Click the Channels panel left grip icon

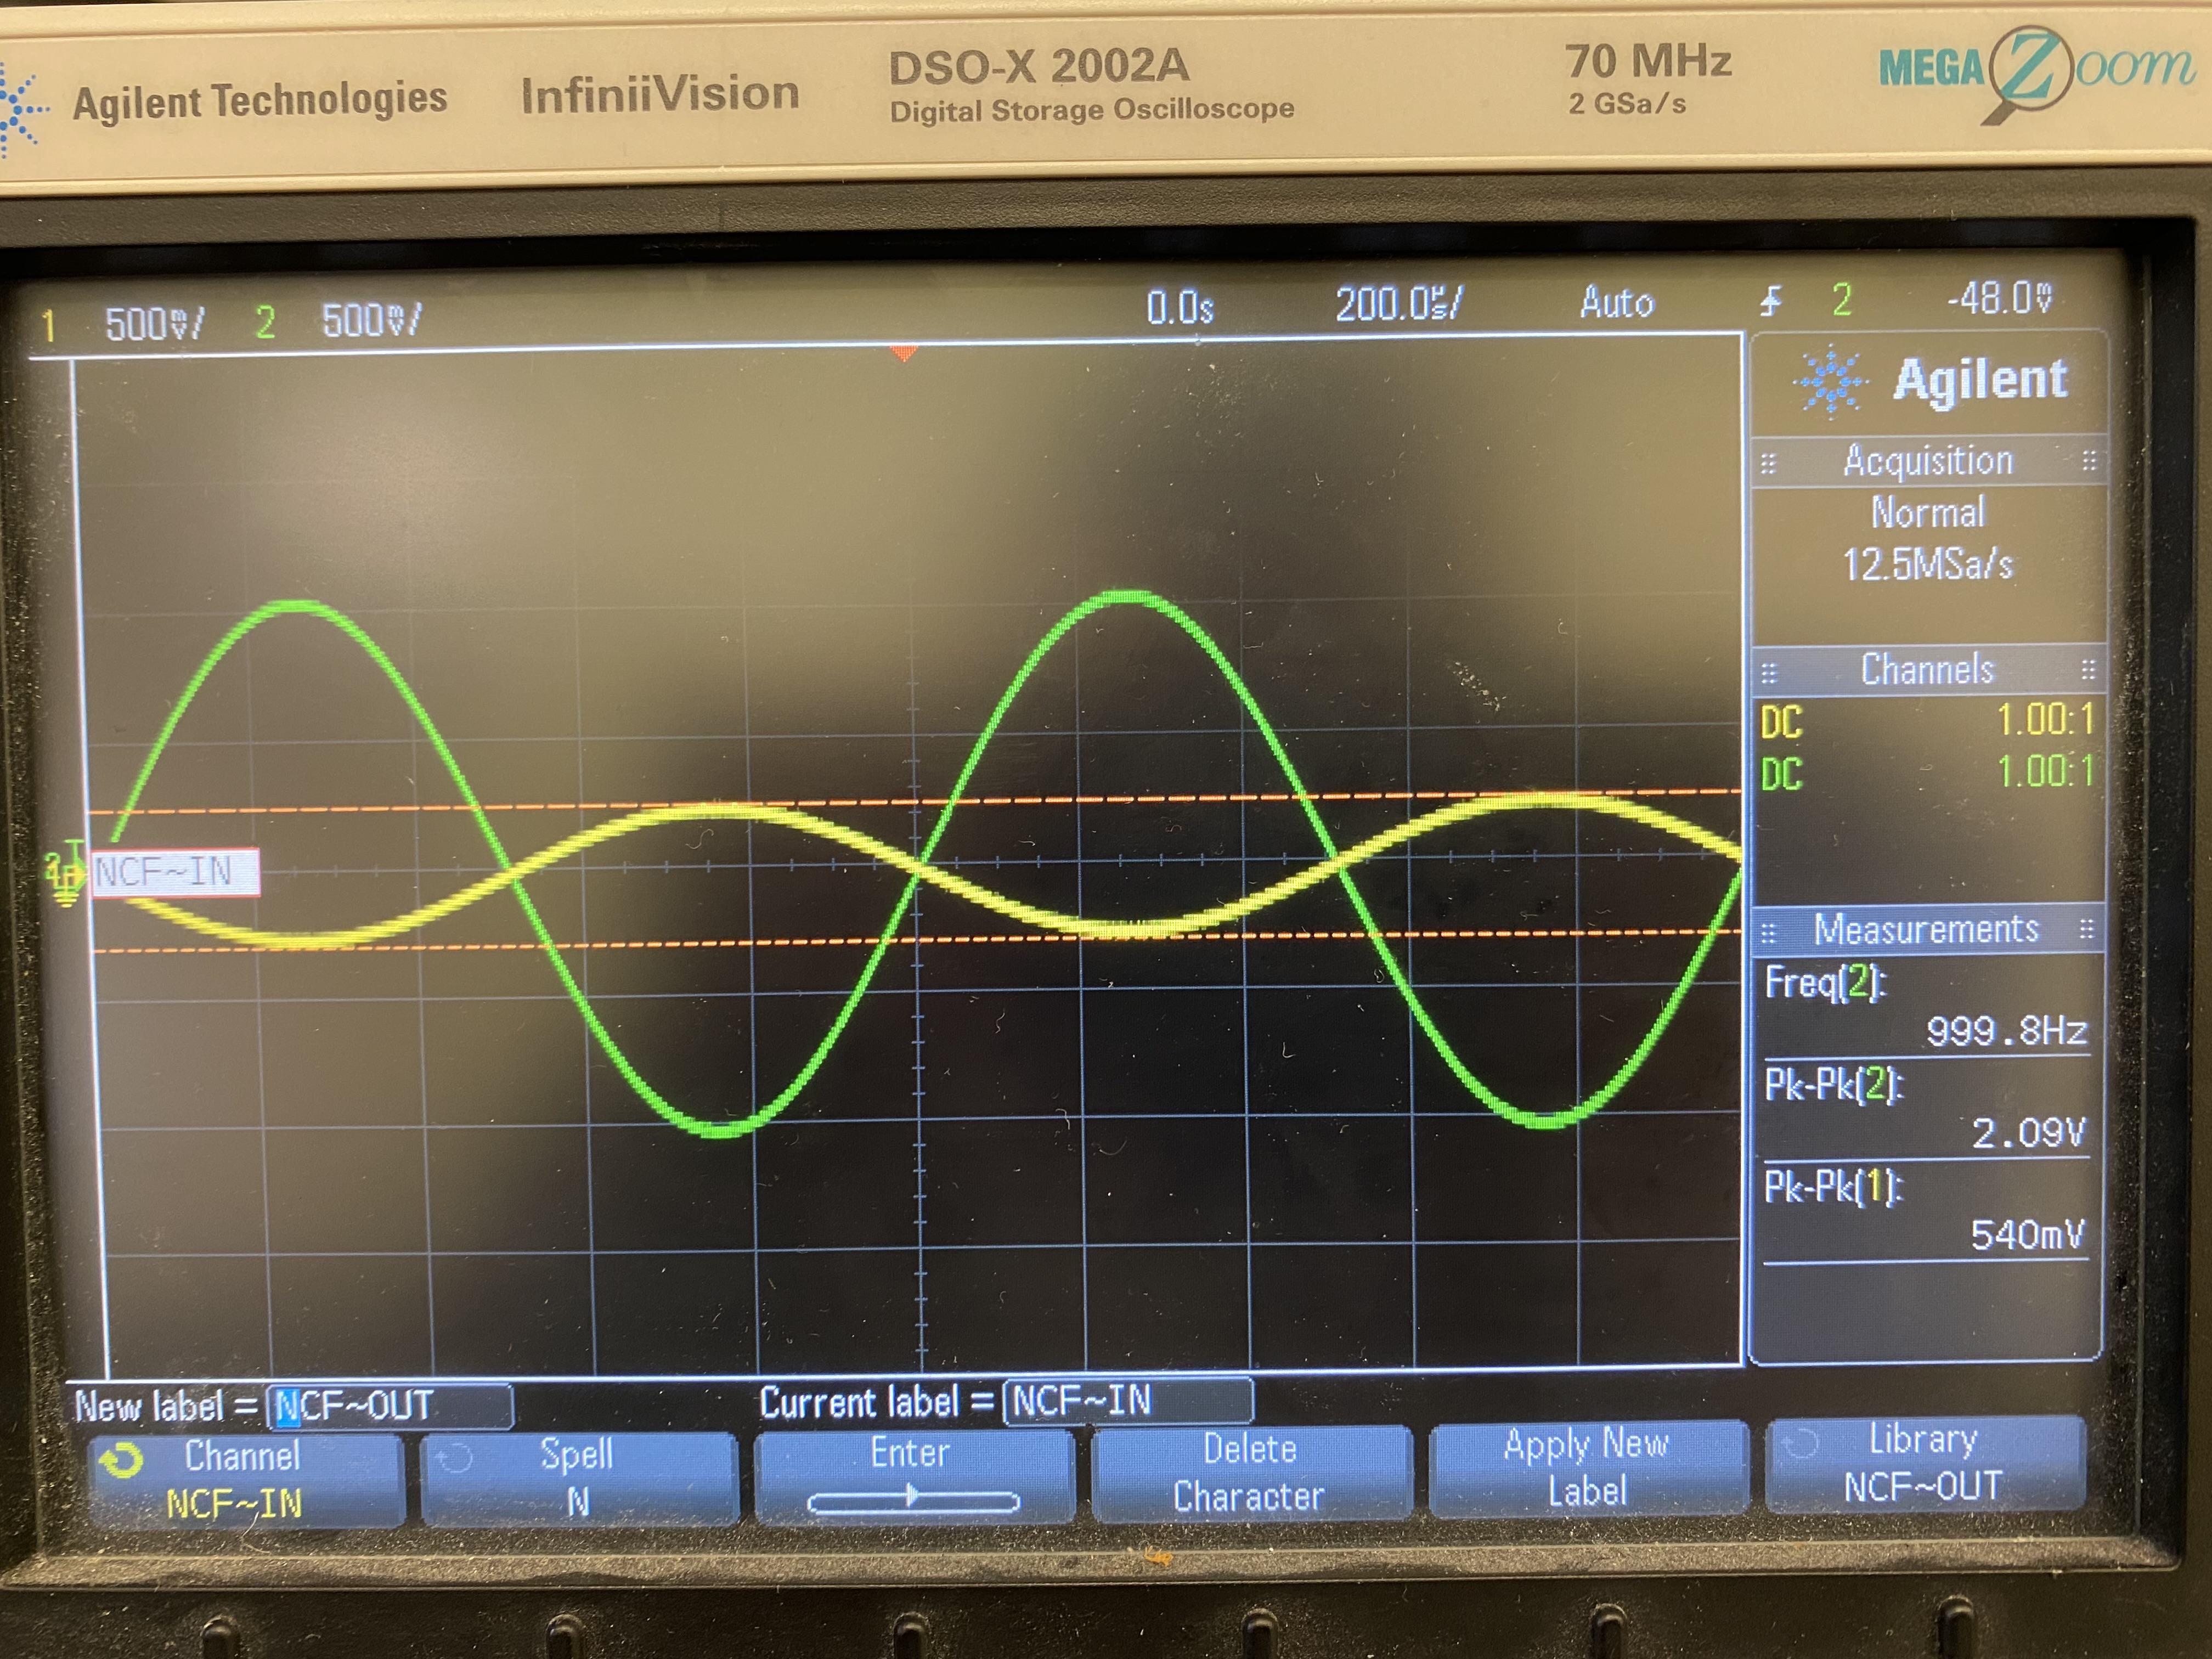coord(1768,673)
